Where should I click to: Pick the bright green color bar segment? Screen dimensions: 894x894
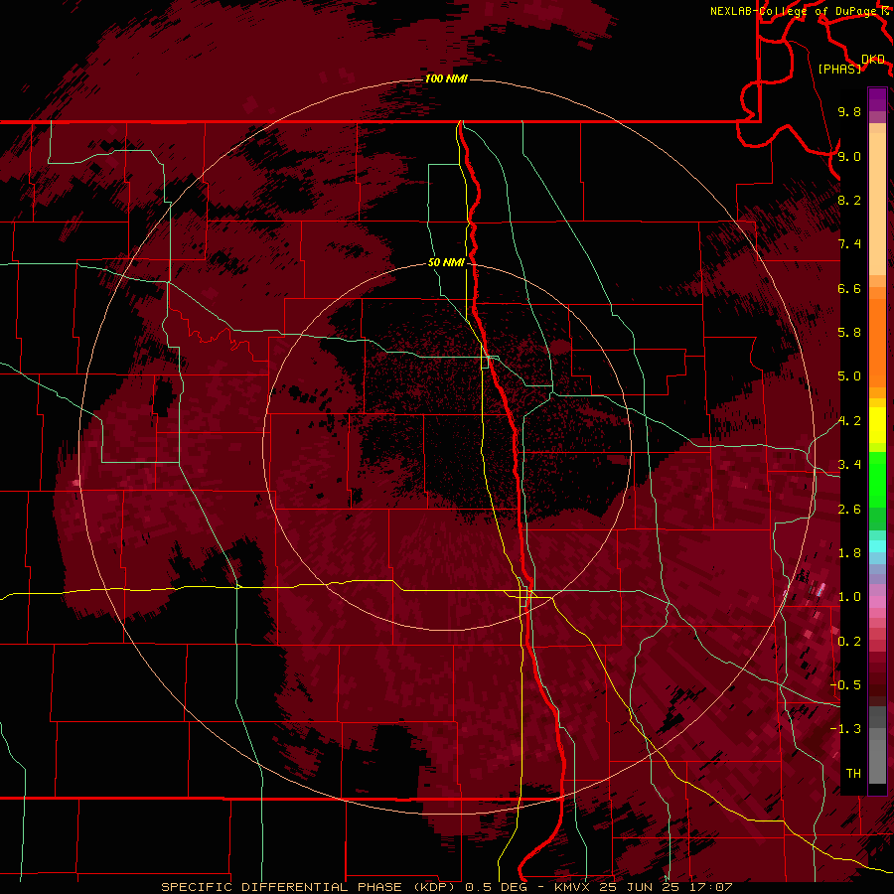pos(877,479)
